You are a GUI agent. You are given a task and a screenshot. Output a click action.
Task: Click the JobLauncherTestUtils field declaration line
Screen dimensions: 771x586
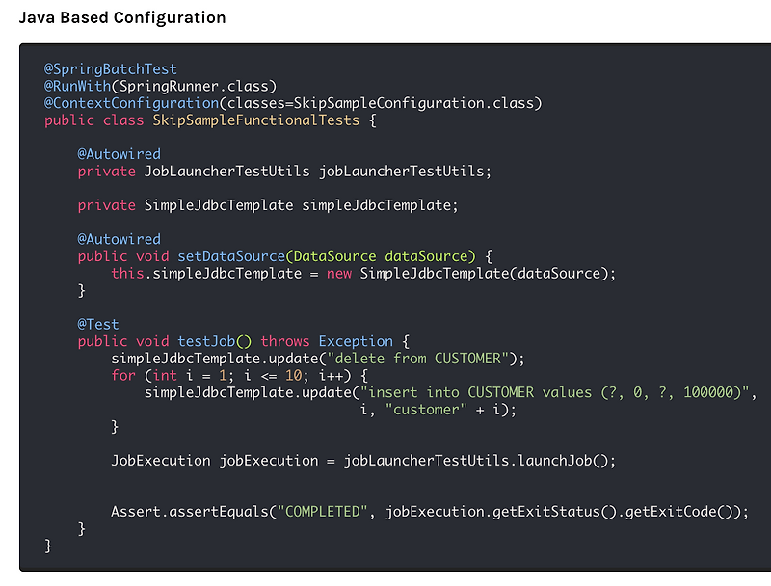(284, 172)
